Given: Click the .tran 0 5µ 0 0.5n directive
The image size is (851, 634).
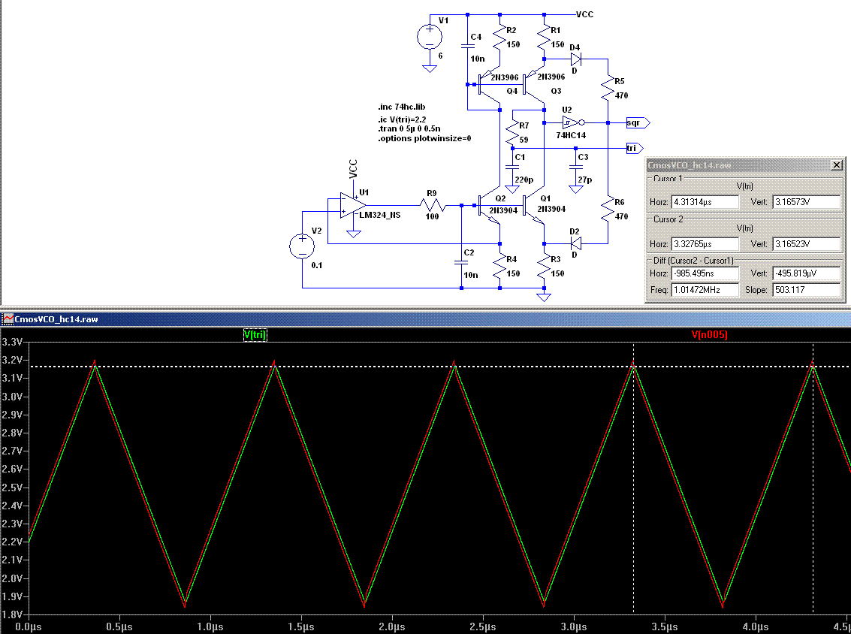Looking at the screenshot, I should coord(409,128).
